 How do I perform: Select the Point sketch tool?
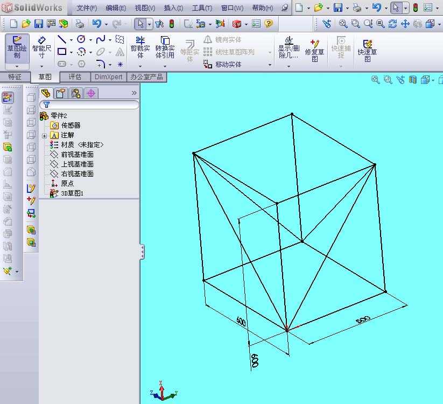pos(120,64)
